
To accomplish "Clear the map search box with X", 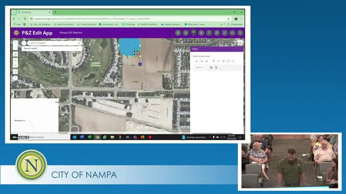I will (x=79, y=43).
